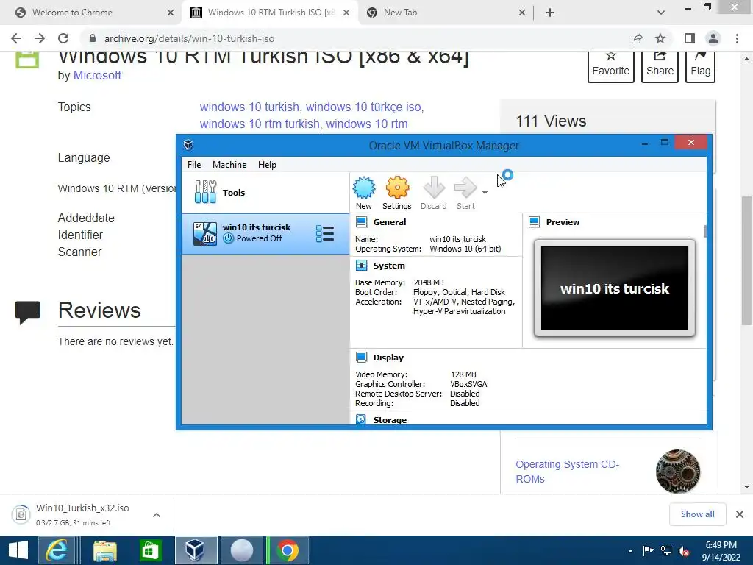The height and width of the screenshot is (565, 753).
Task: Open the Chrome profile avatar
Action: coord(713,38)
